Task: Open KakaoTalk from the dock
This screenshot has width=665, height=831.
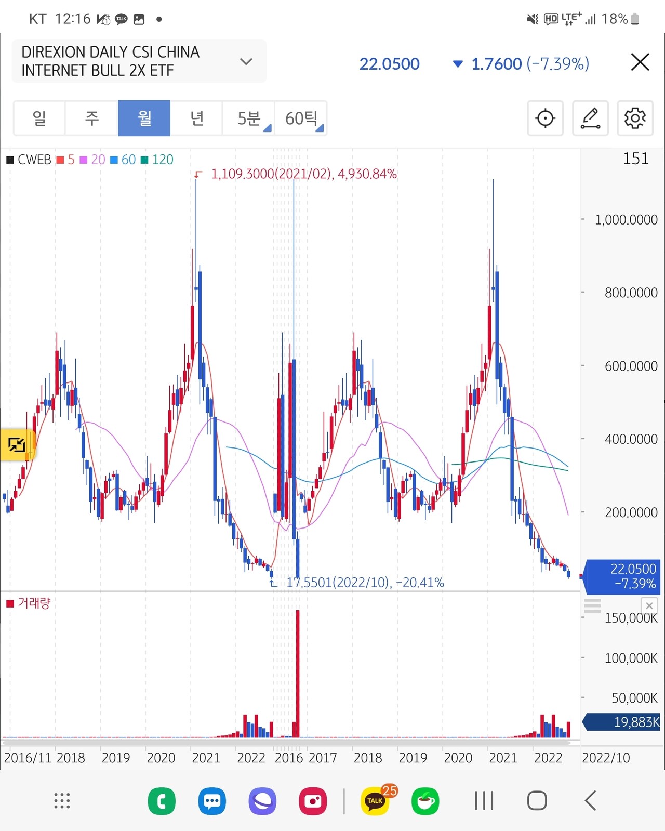Action: point(375,801)
